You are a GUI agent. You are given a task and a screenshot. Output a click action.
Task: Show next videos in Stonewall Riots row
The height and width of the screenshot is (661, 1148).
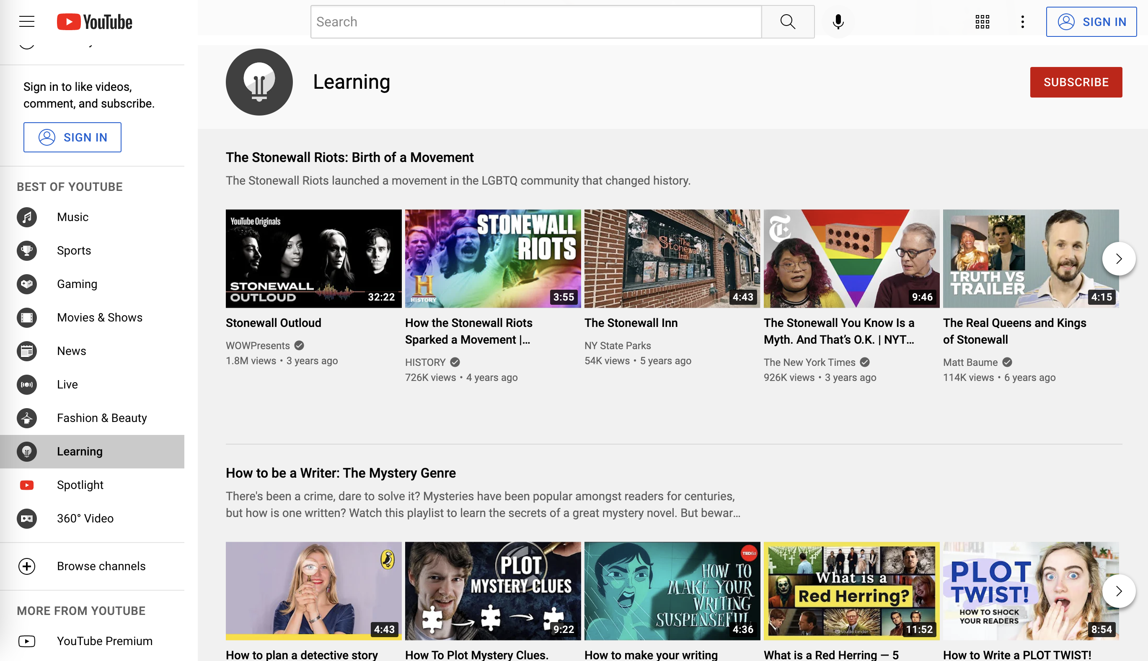point(1119,259)
